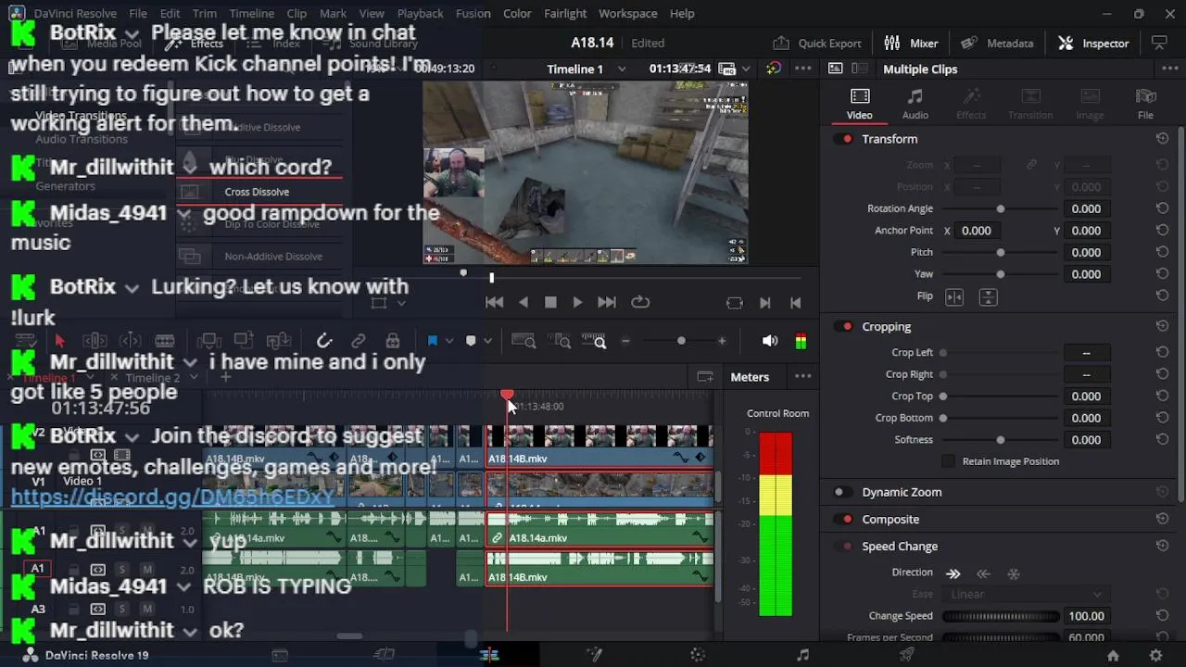Open the Timeline menu
Screen dimensions: 1186x667
click(x=251, y=14)
